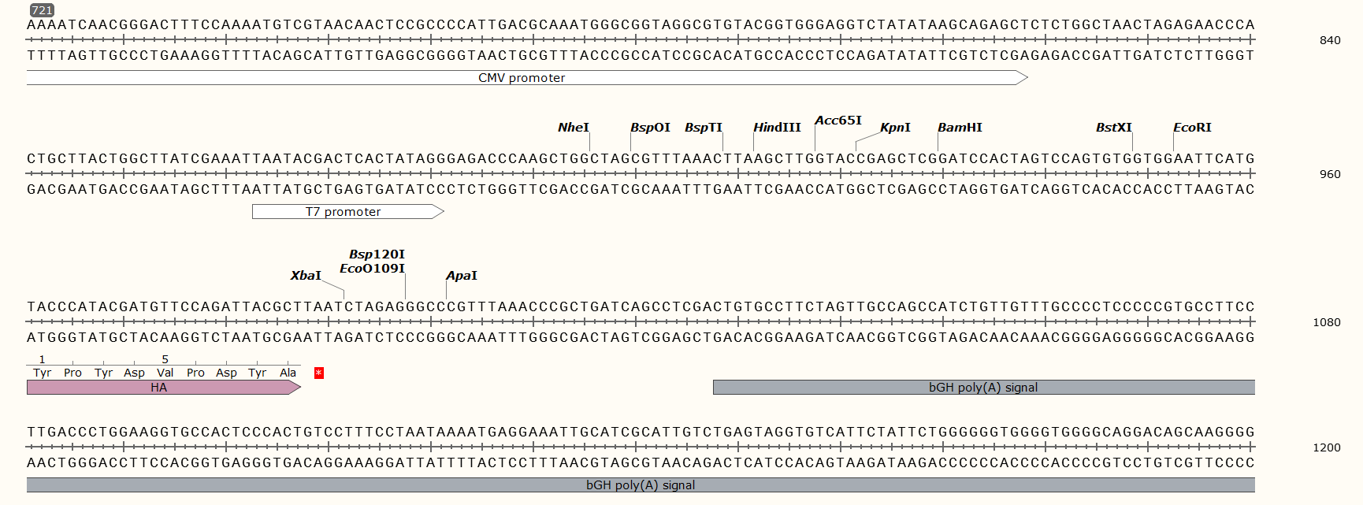Select the BspOI enzyme label
Image resolution: width=1363 pixels, height=505 pixels.
coord(650,128)
